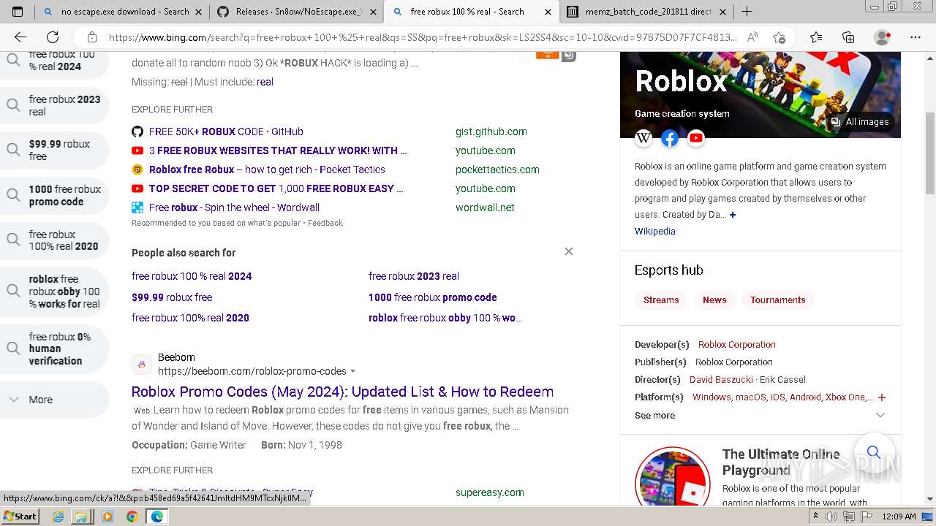This screenshot has width=936, height=526.
Task: Add this page to favorites
Action: pyautogui.click(x=779, y=37)
